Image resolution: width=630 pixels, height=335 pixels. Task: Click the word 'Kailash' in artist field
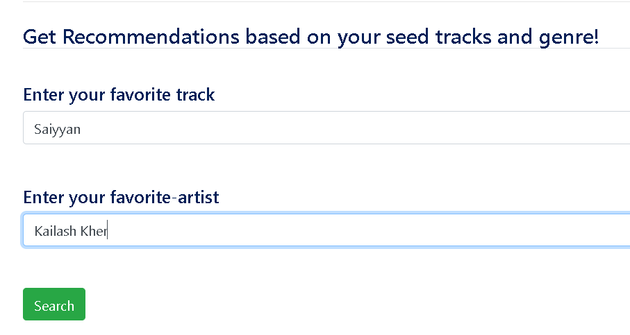[55, 231]
